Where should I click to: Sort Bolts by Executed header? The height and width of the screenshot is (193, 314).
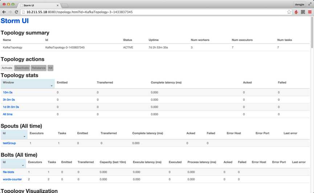pyautogui.click(x=175, y=162)
